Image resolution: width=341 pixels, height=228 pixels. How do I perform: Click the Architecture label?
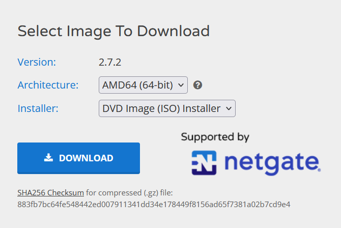(x=48, y=85)
